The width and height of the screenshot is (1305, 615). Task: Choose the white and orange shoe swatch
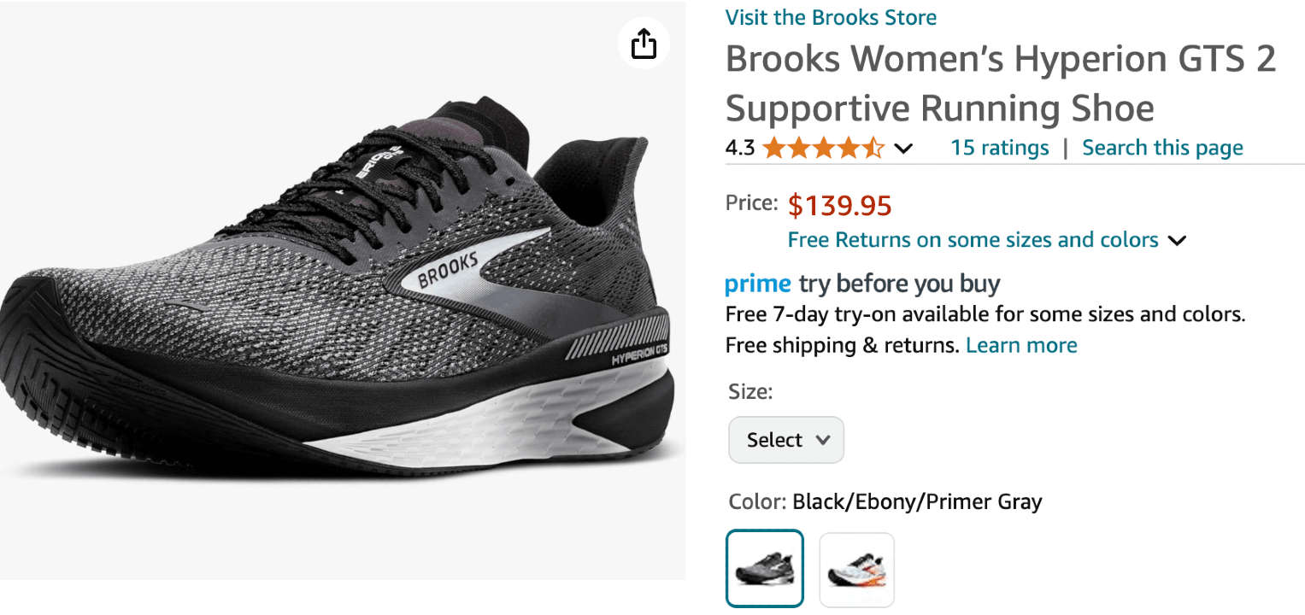856,570
